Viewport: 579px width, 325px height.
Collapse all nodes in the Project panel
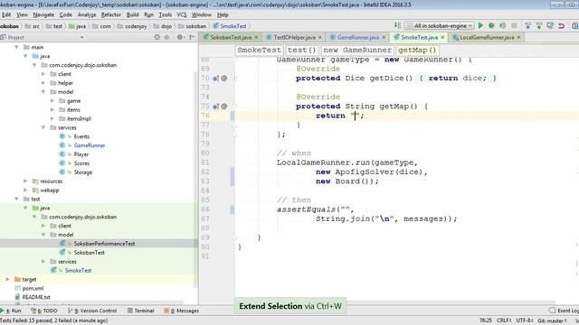[166, 37]
